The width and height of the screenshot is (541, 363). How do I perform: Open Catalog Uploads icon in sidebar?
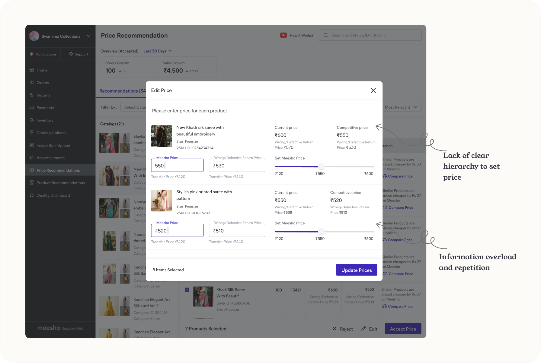(32, 132)
